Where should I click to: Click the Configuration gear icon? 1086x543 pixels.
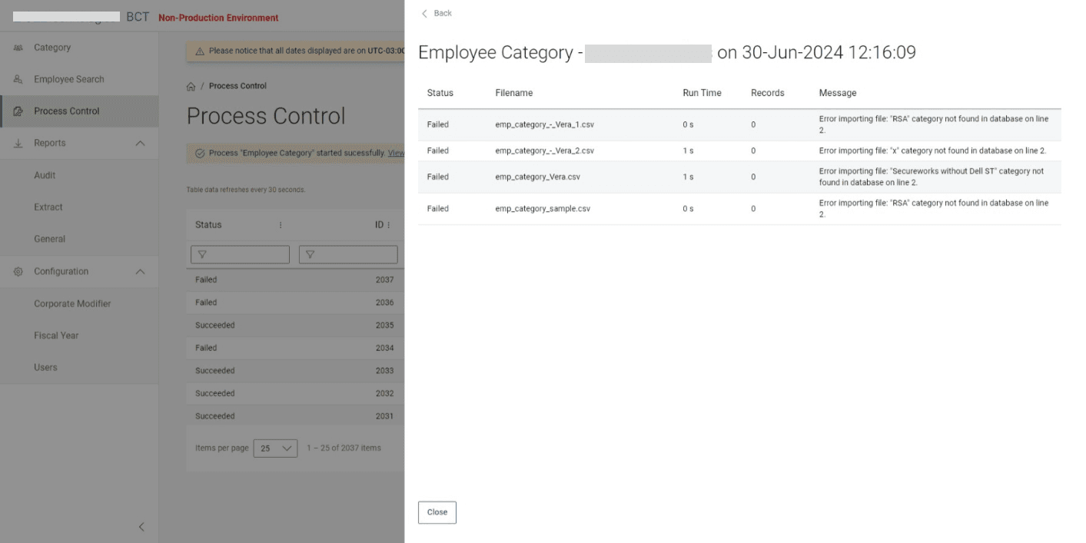pyautogui.click(x=18, y=272)
